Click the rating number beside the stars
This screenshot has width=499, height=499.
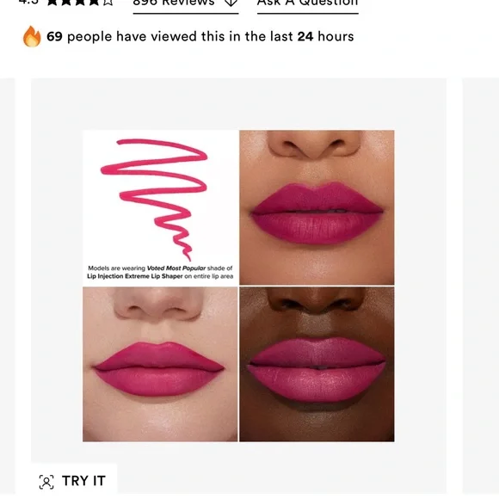point(28,3)
